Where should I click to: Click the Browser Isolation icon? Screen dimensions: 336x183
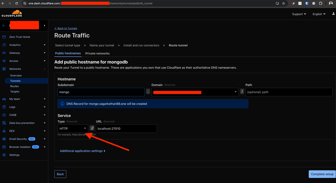tap(4, 147)
